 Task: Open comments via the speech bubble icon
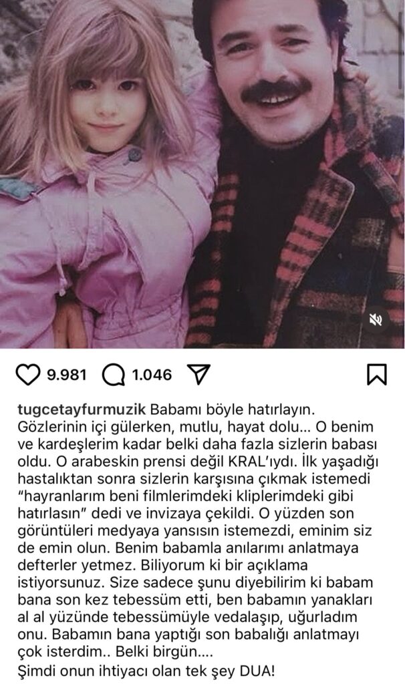114,375
